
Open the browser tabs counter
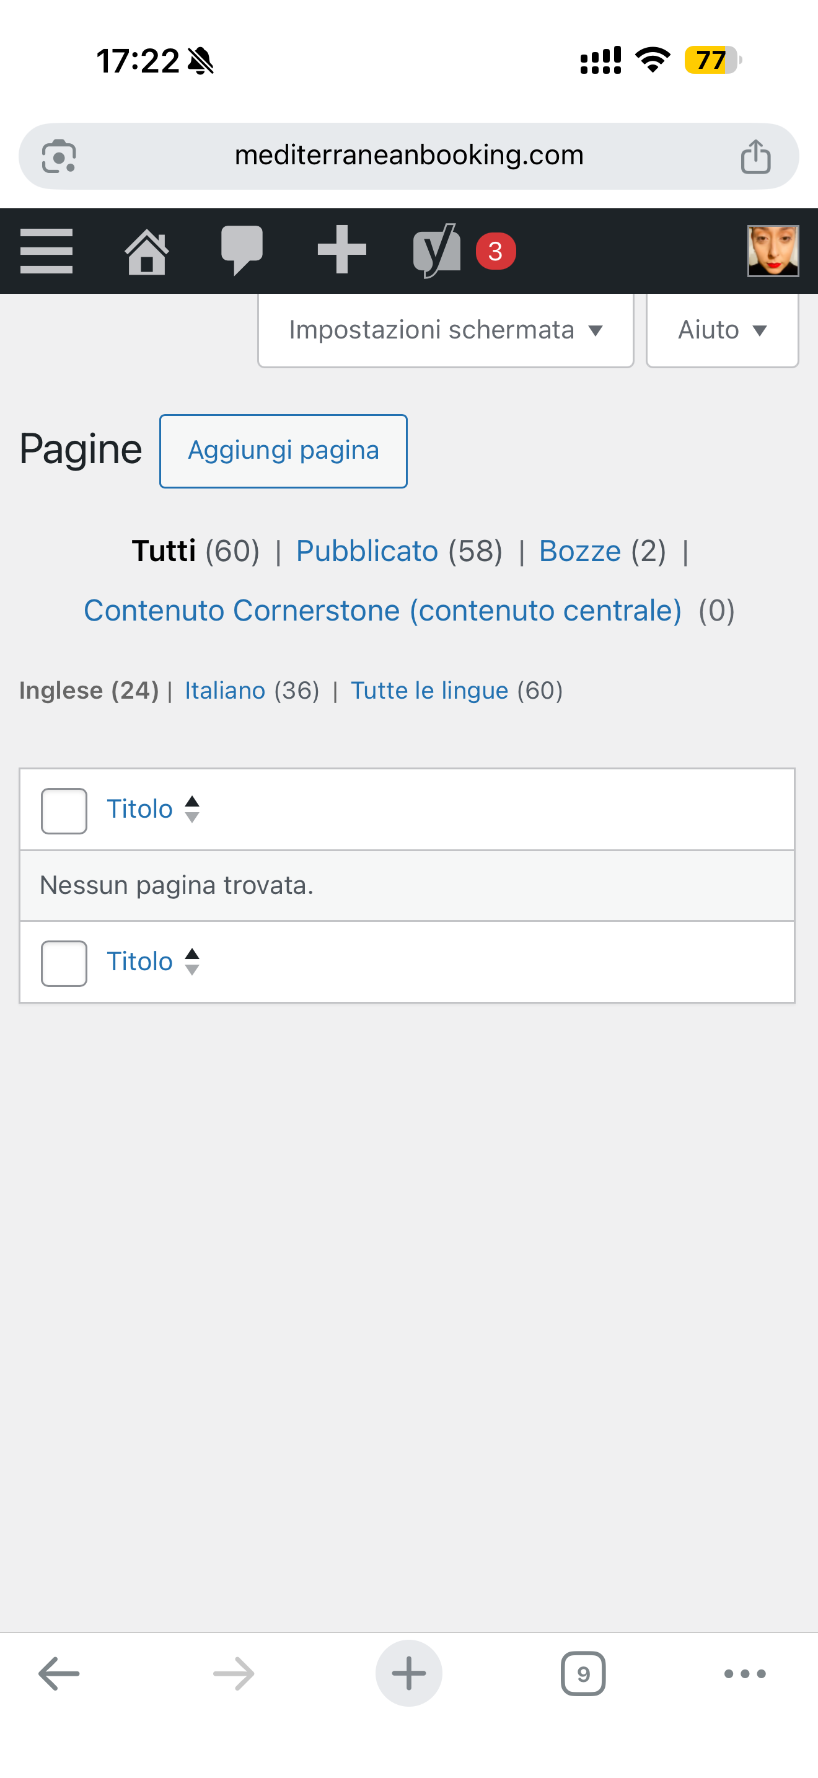[583, 1673]
